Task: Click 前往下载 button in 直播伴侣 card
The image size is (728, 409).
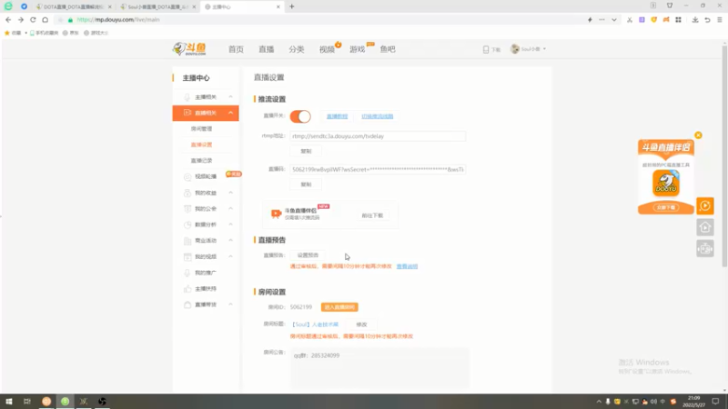Action: point(372,215)
